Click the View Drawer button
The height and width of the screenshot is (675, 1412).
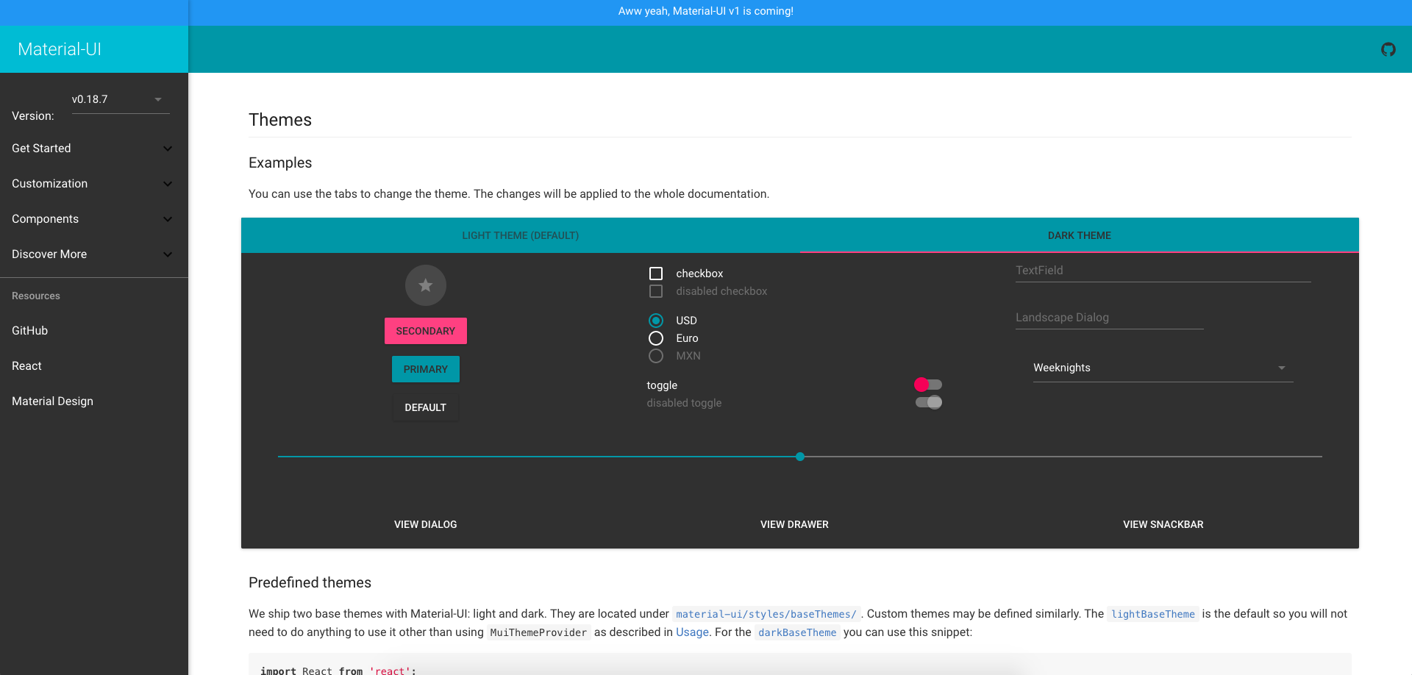click(x=794, y=524)
